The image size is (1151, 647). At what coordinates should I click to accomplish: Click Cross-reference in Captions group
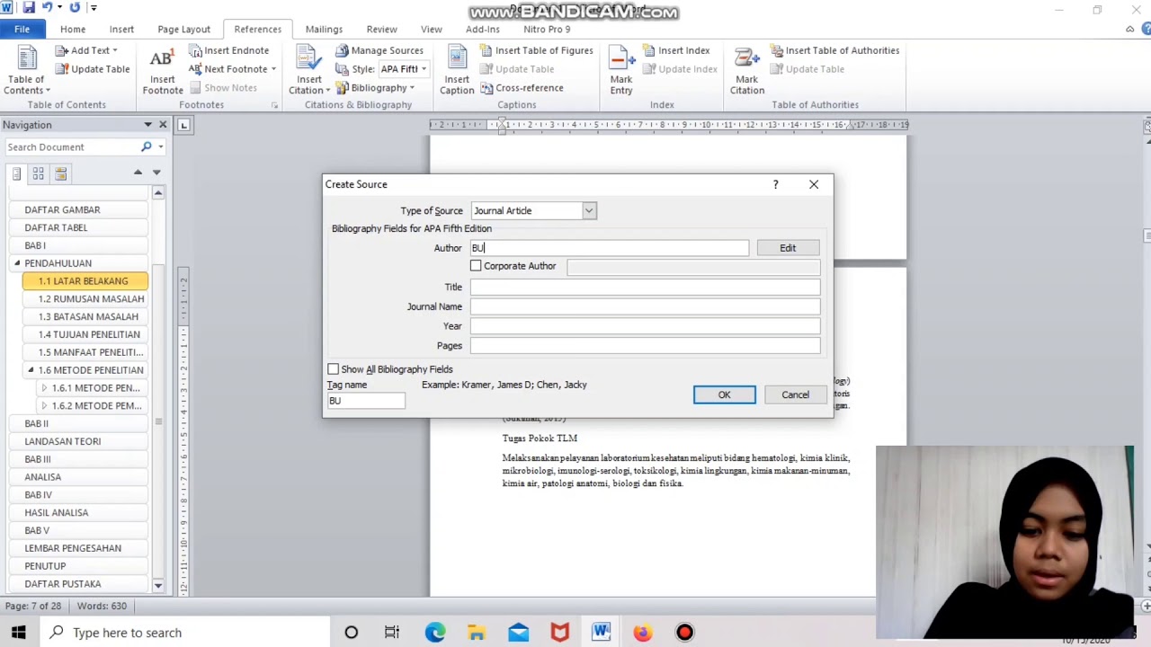tap(522, 87)
